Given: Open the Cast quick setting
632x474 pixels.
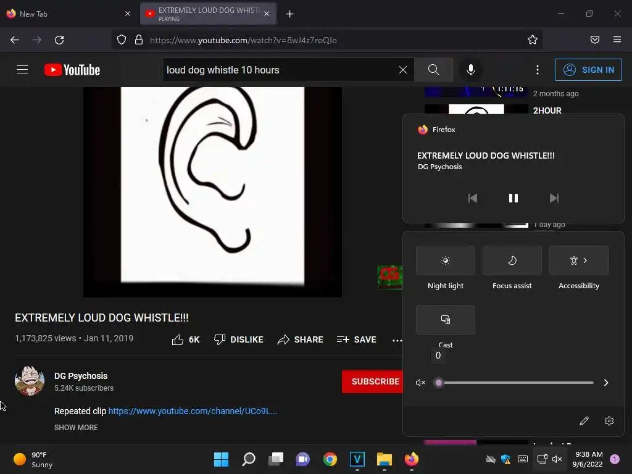Looking at the screenshot, I should click(446, 320).
